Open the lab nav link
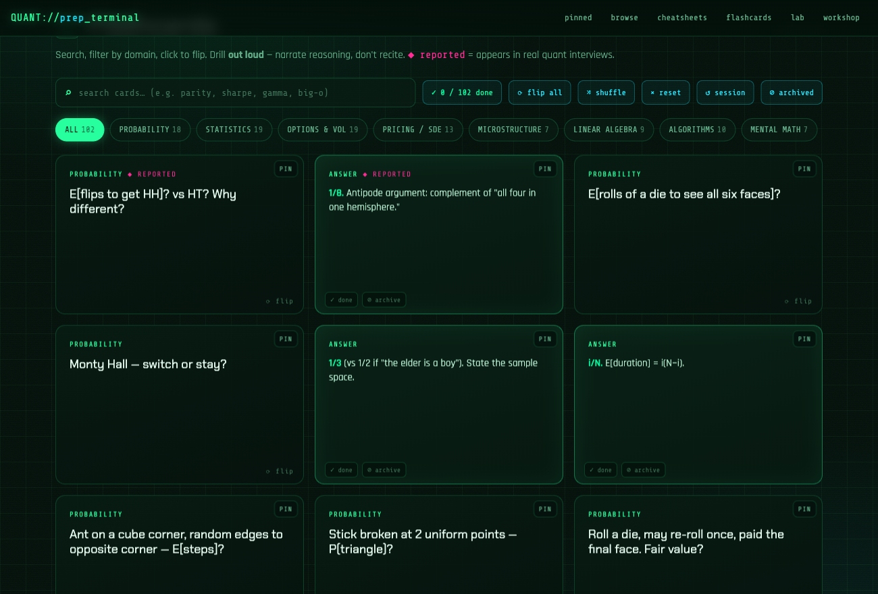878x594 pixels. [798, 18]
